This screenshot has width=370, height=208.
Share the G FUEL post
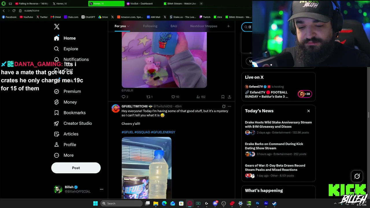point(230,97)
